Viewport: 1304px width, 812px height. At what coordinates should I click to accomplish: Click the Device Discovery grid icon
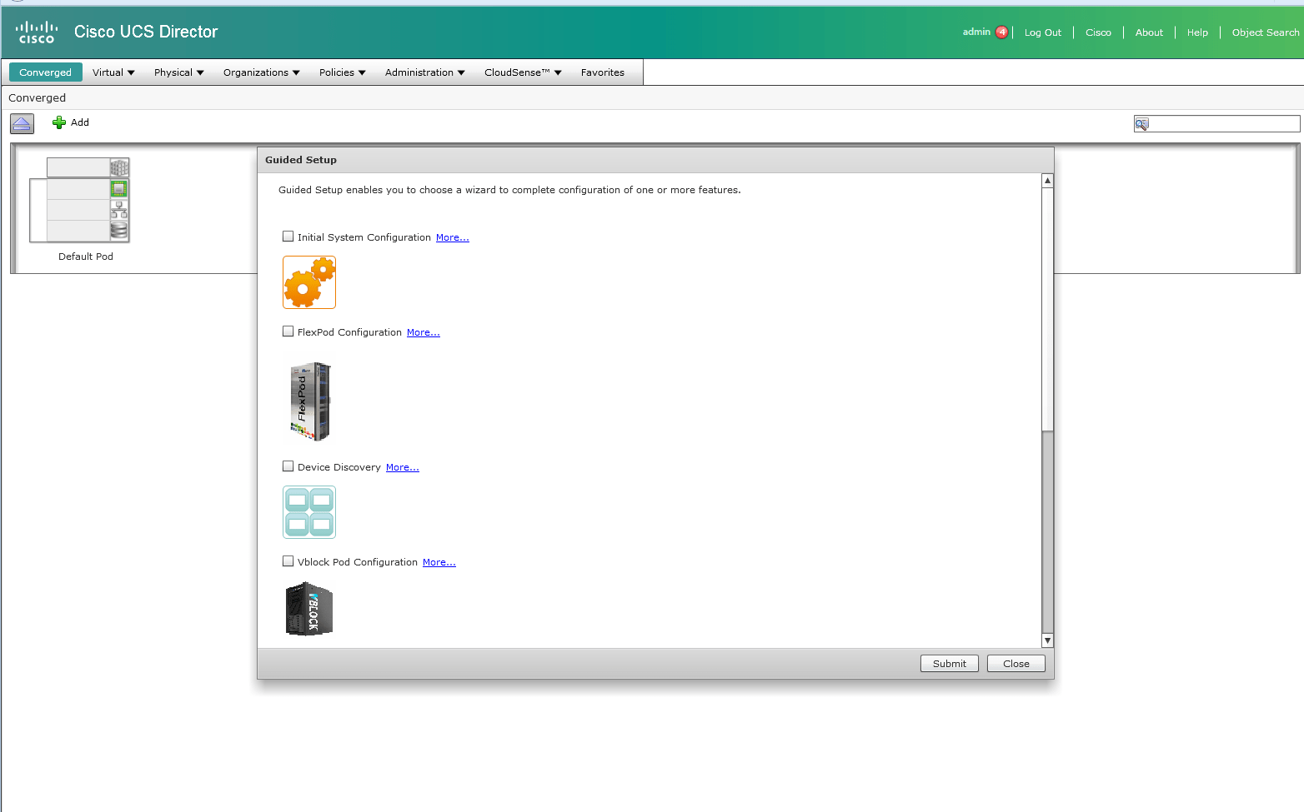coord(309,512)
